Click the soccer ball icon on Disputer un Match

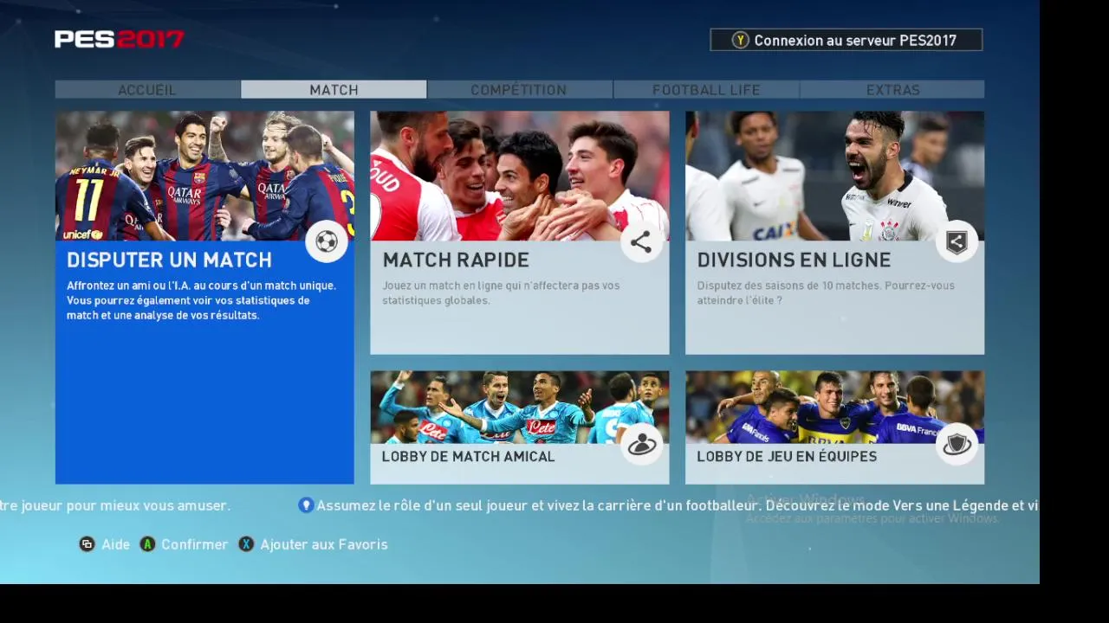(327, 242)
